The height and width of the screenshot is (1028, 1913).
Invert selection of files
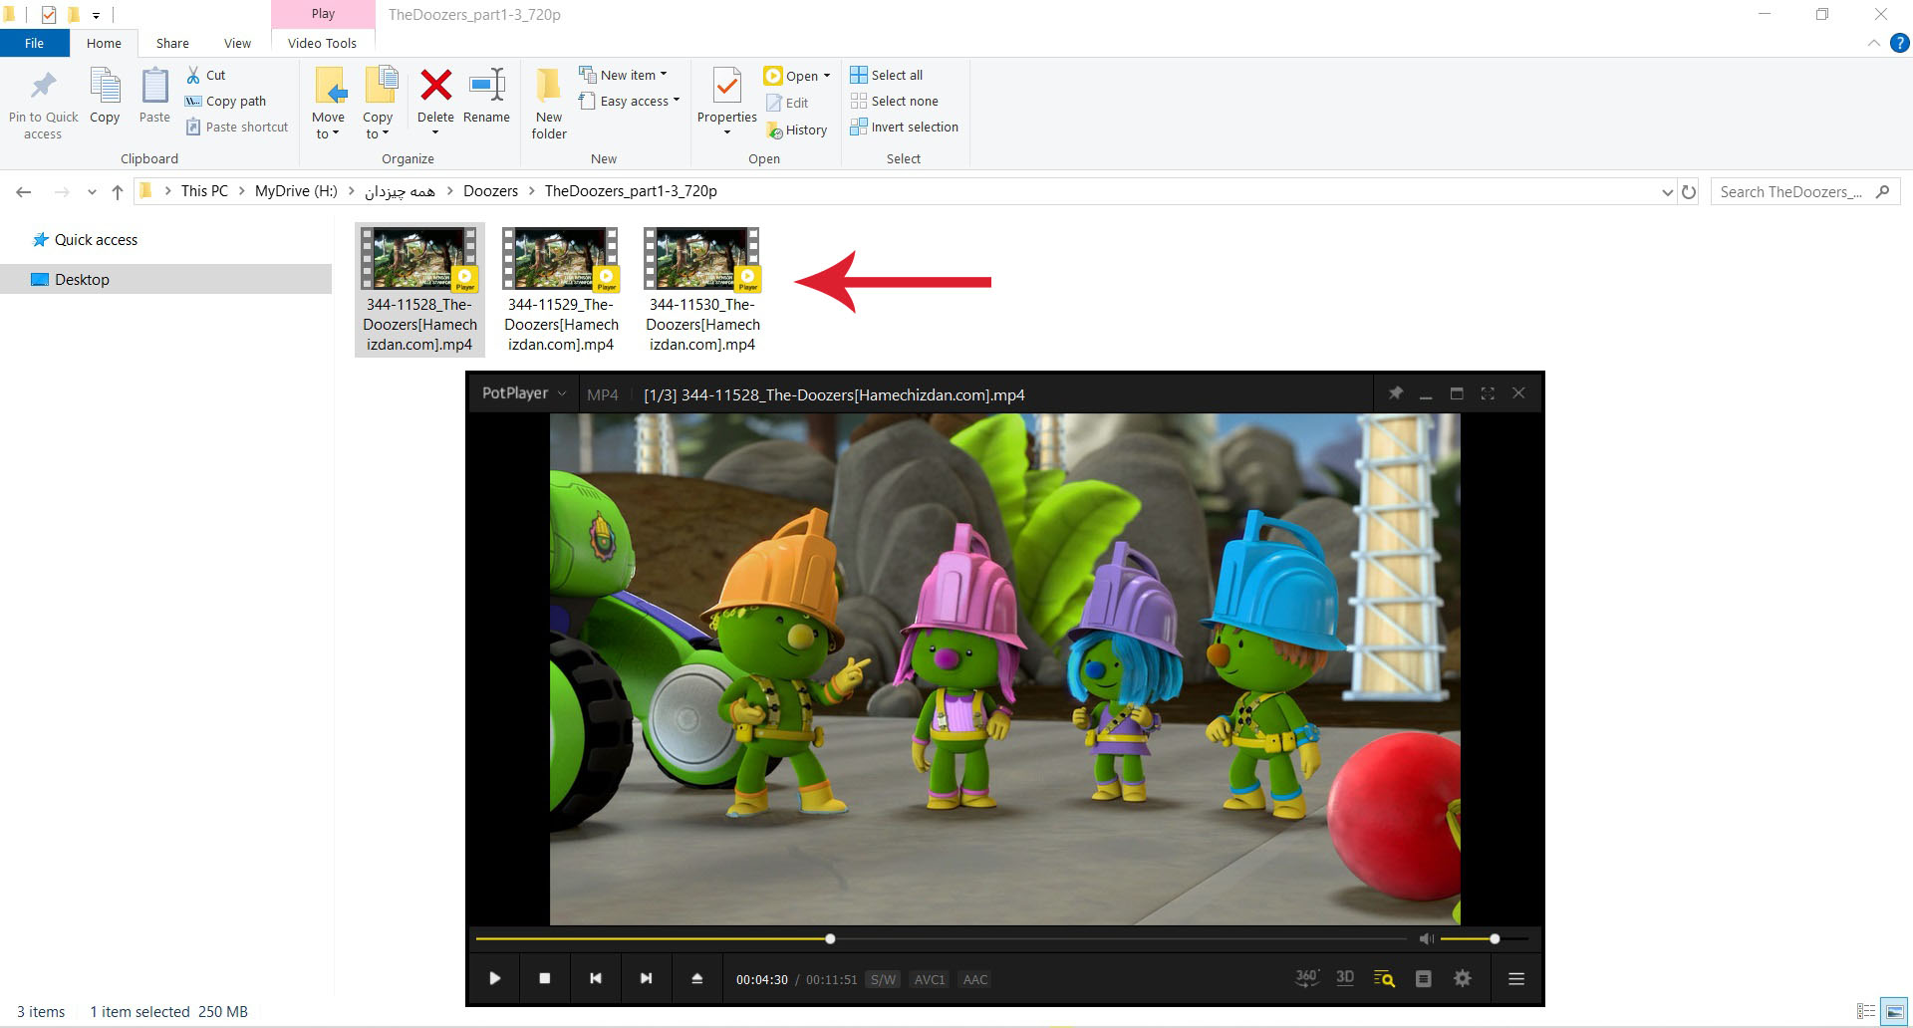point(905,127)
